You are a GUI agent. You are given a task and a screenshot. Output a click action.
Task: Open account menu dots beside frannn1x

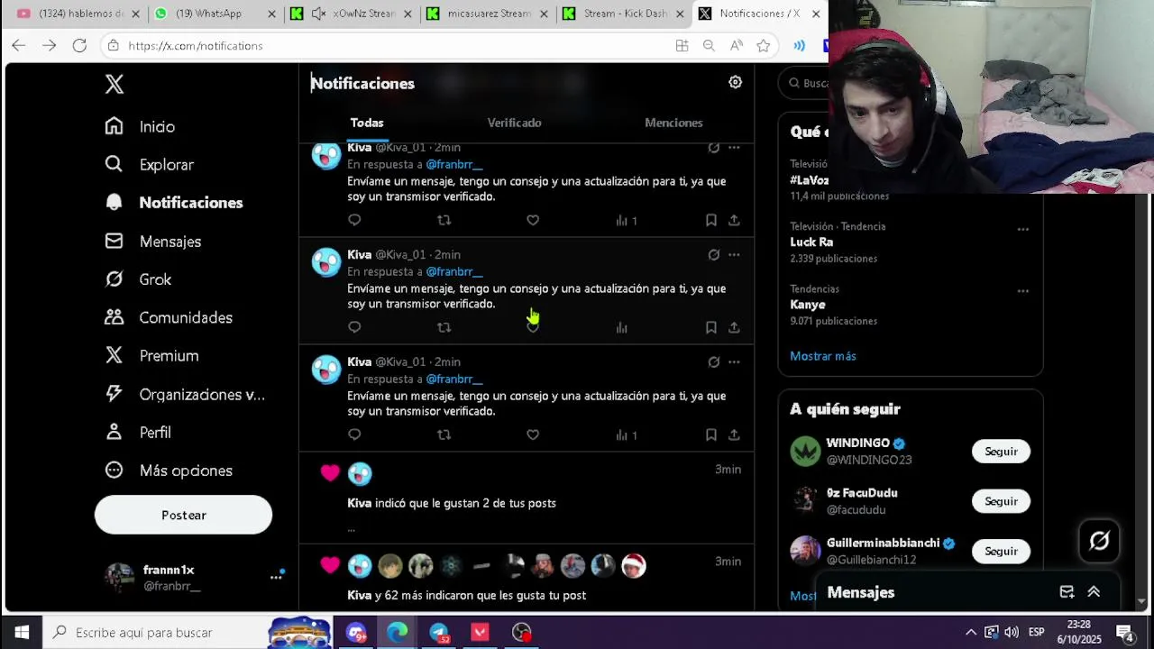point(276,577)
